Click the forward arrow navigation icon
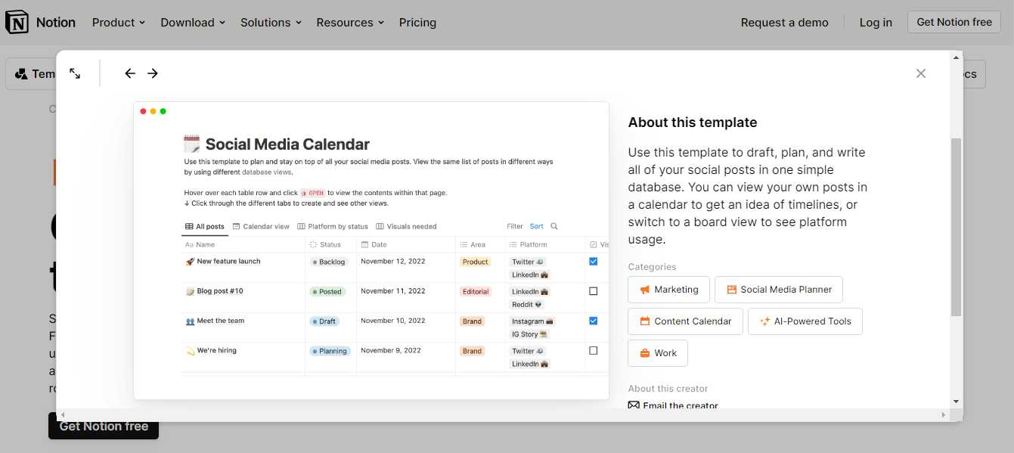Image resolution: width=1014 pixels, height=453 pixels. (152, 73)
